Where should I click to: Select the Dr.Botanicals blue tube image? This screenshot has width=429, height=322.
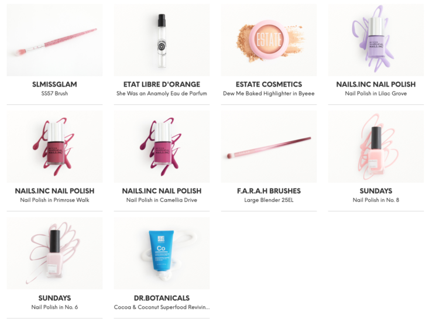pos(162,254)
